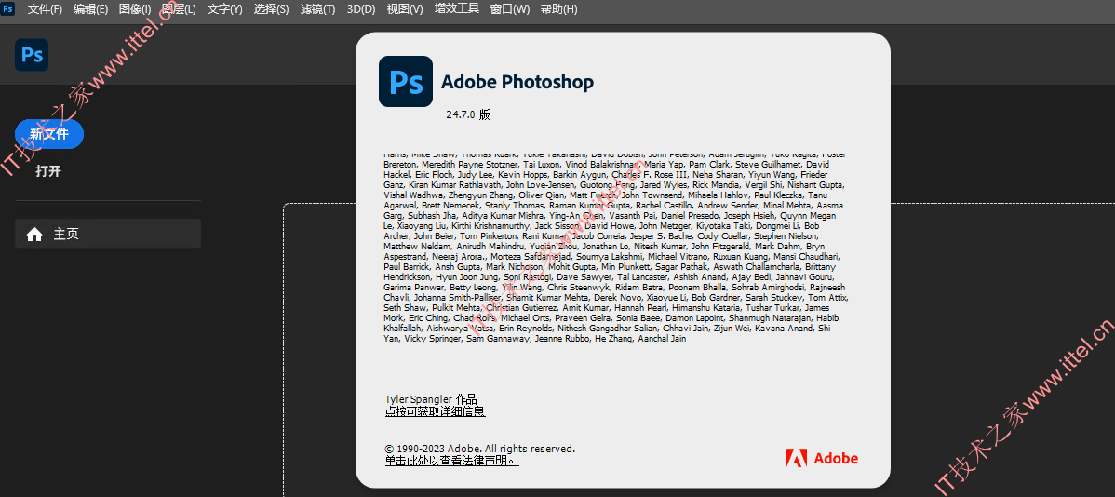Viewport: 1115px width, 497px height.
Task: Click the Ps icon in the title bar
Action: point(8,8)
